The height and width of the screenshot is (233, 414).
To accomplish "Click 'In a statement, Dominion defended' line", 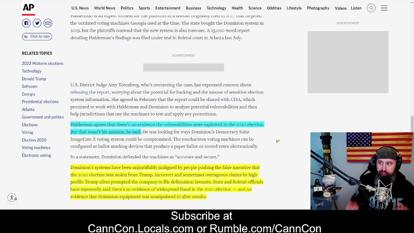I will 145,157.
